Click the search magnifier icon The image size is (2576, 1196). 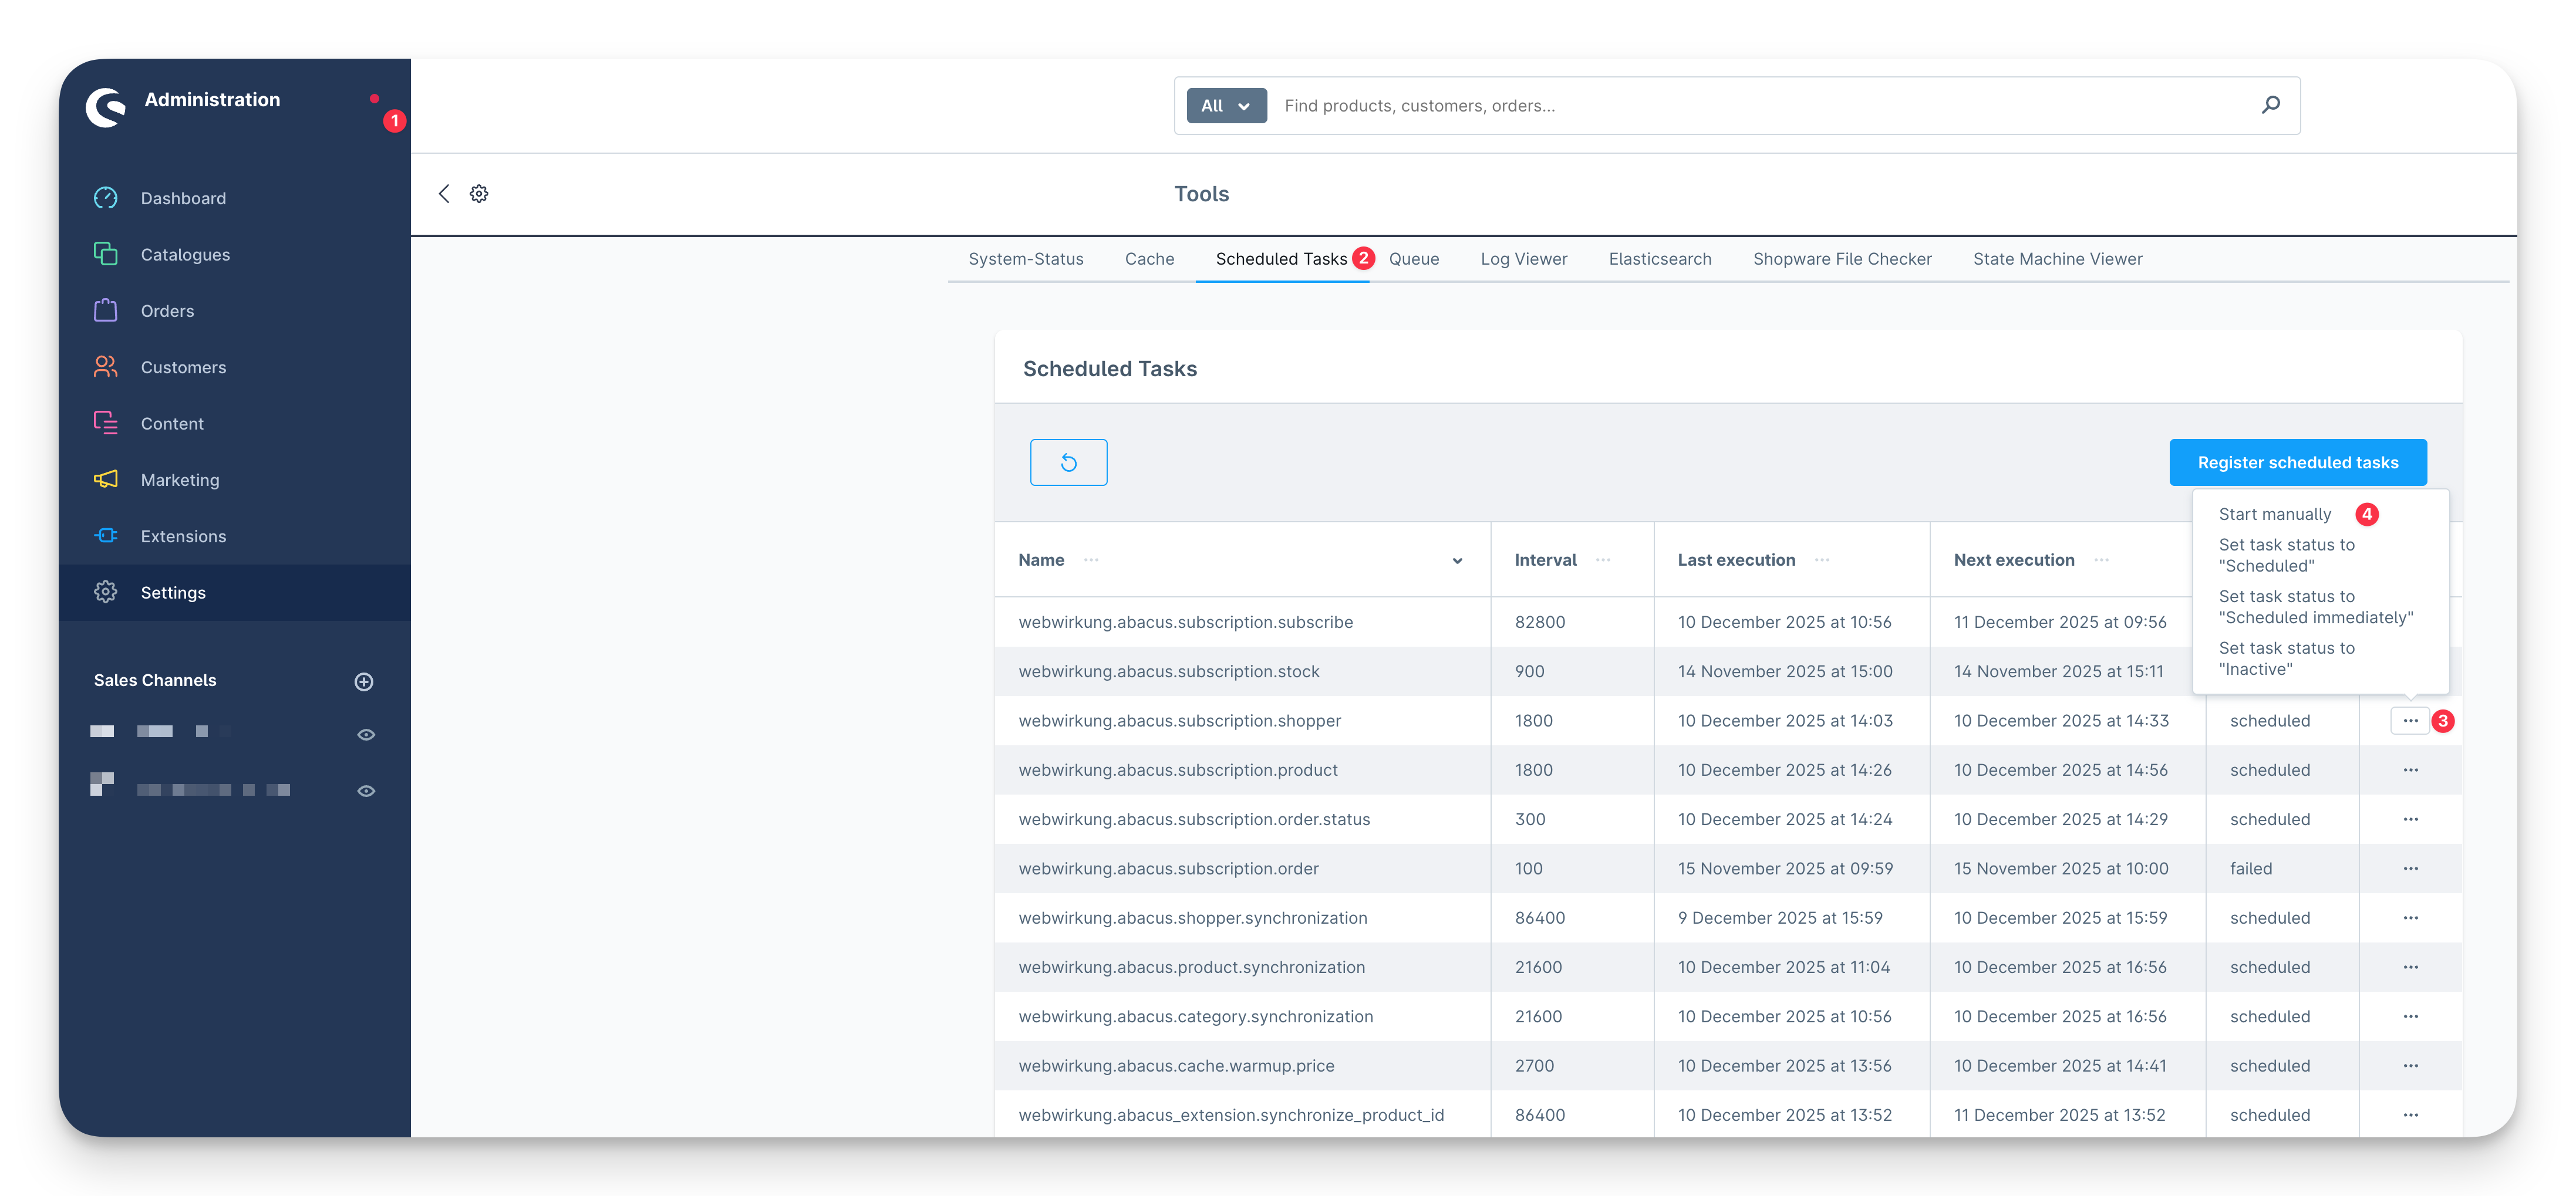2270,105
